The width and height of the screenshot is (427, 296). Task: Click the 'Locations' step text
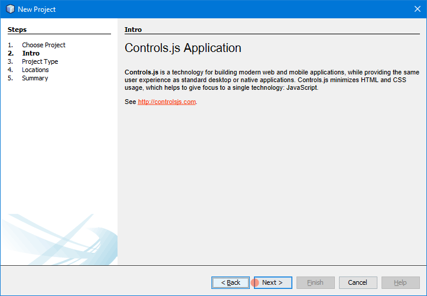click(35, 70)
